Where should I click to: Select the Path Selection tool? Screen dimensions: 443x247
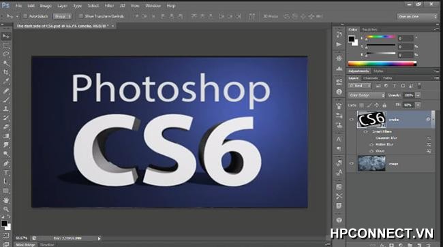pyautogui.click(x=5, y=182)
